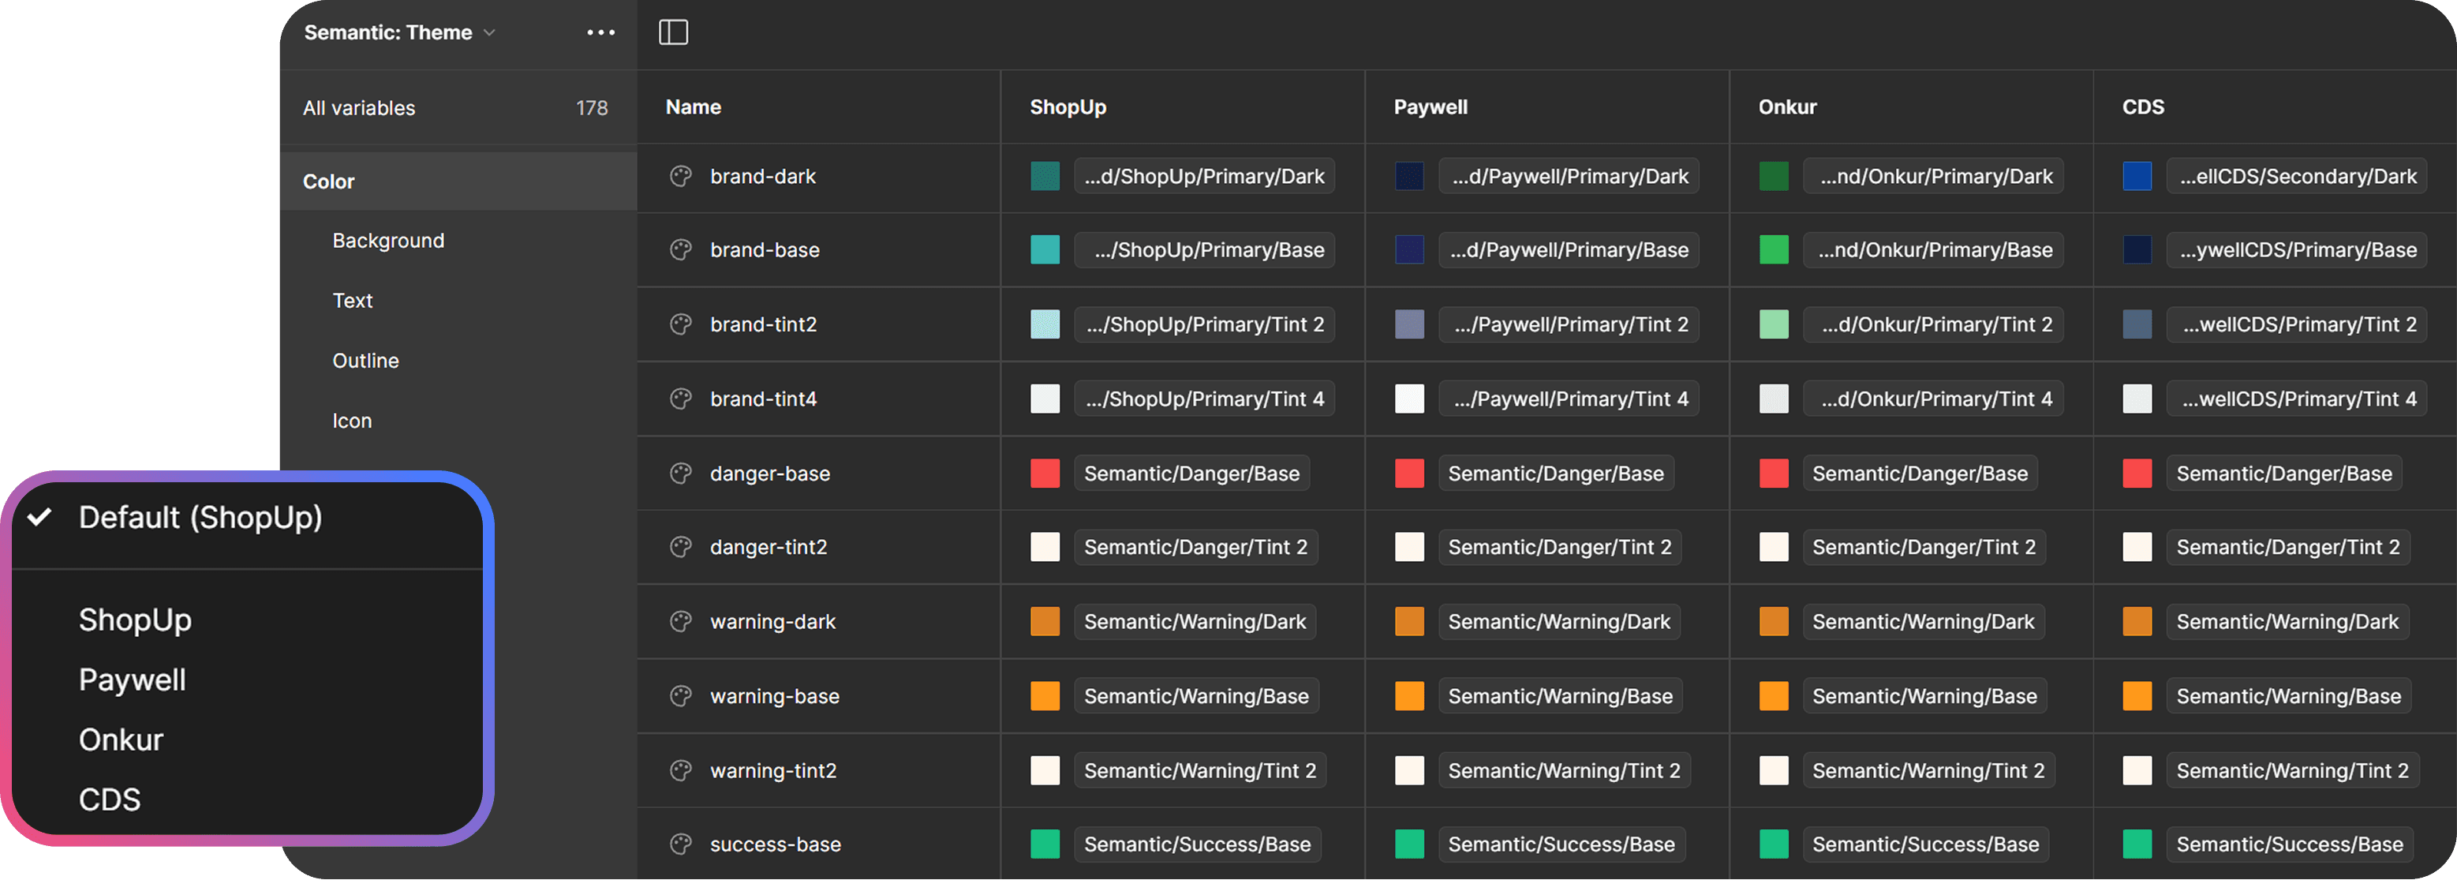Click the Paywell column header
Image resolution: width=2457 pixels, height=880 pixels.
pos(1430,107)
